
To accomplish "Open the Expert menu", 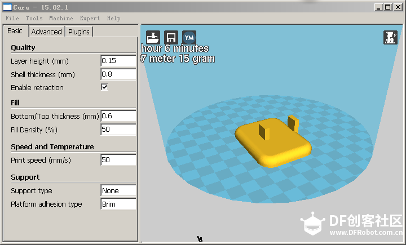I will tap(90, 18).
